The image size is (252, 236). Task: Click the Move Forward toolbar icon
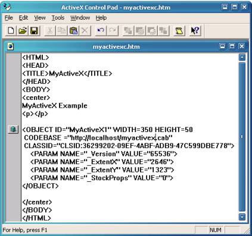[x=140, y=31]
